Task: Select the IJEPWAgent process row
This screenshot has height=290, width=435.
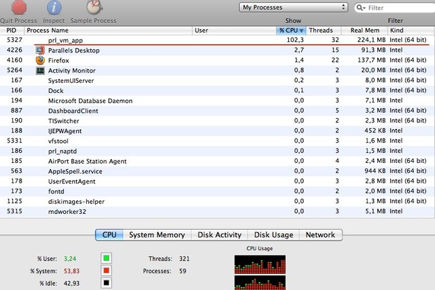Action: (217, 131)
